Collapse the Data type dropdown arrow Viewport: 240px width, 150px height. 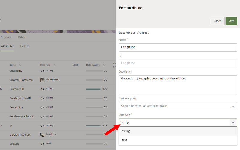coord(233,122)
